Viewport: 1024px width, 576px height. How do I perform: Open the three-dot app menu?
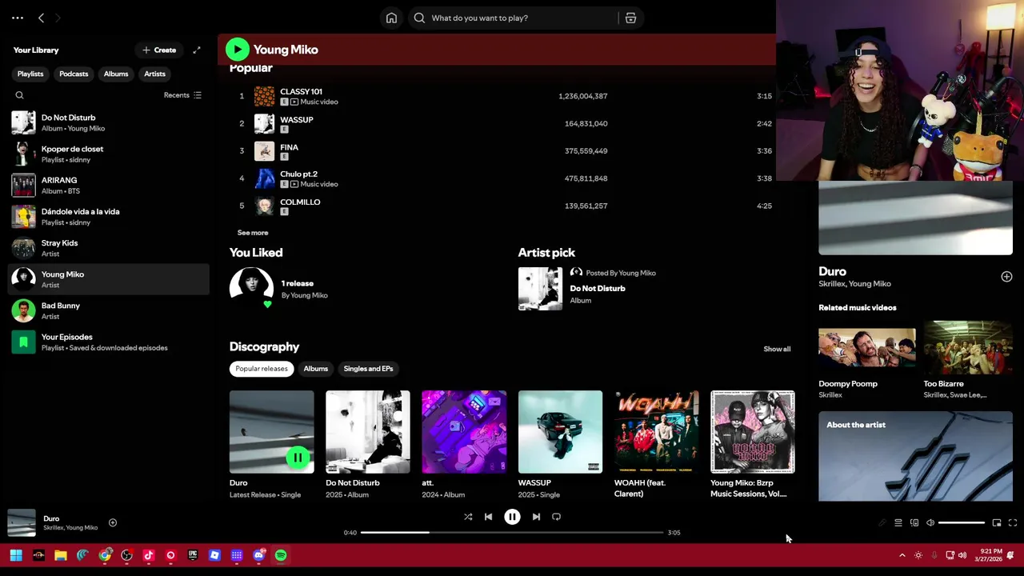[x=18, y=18]
